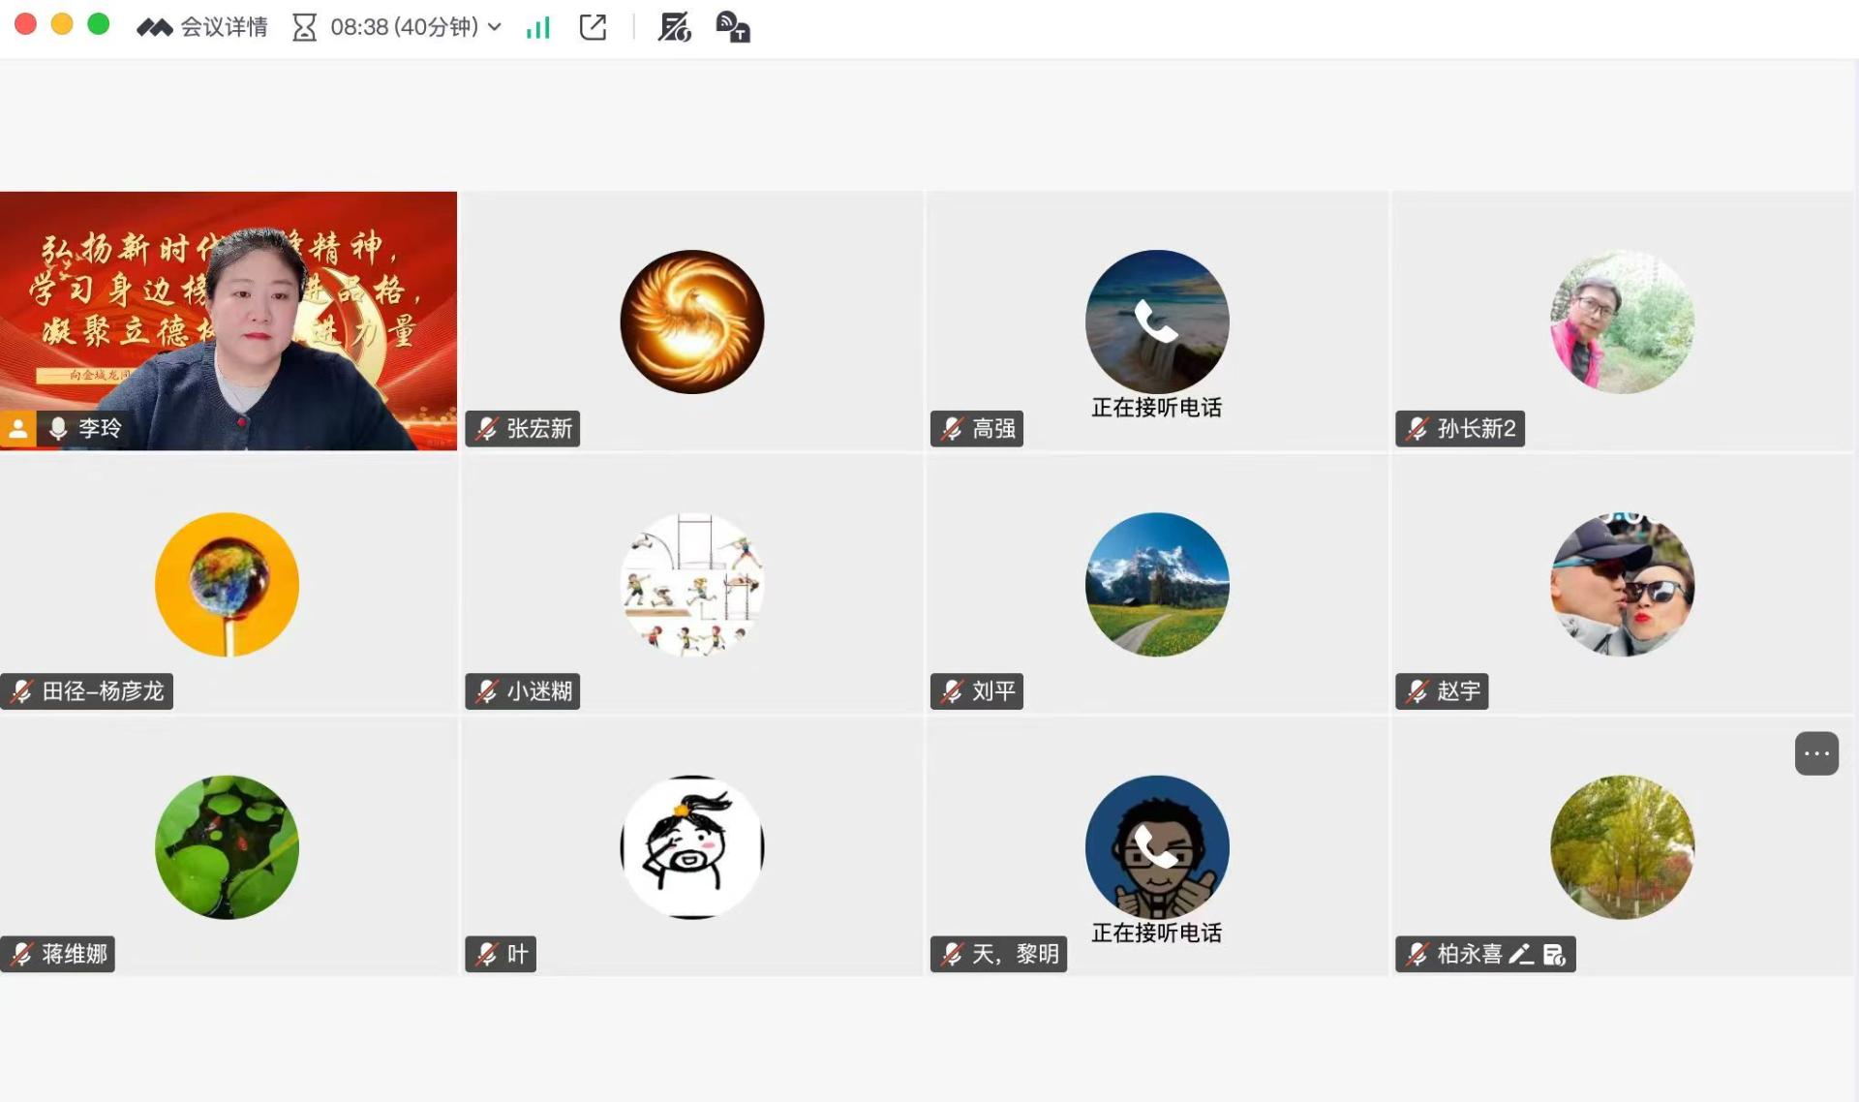Click the orange host icon by 李玲
This screenshot has width=1859, height=1102.
pyautogui.click(x=18, y=429)
